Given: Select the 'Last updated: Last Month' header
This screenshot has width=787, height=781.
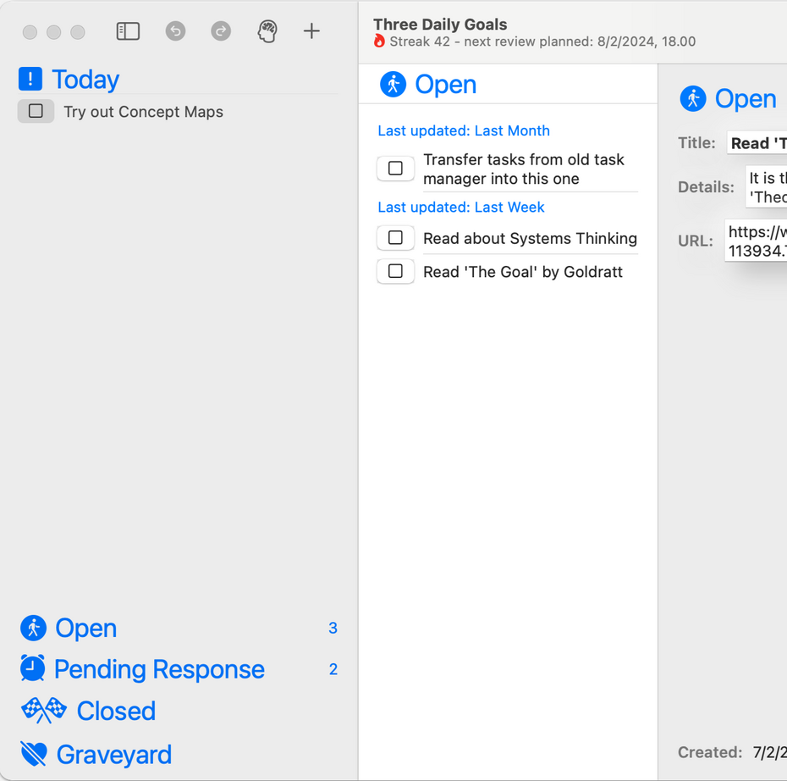Looking at the screenshot, I should point(464,130).
